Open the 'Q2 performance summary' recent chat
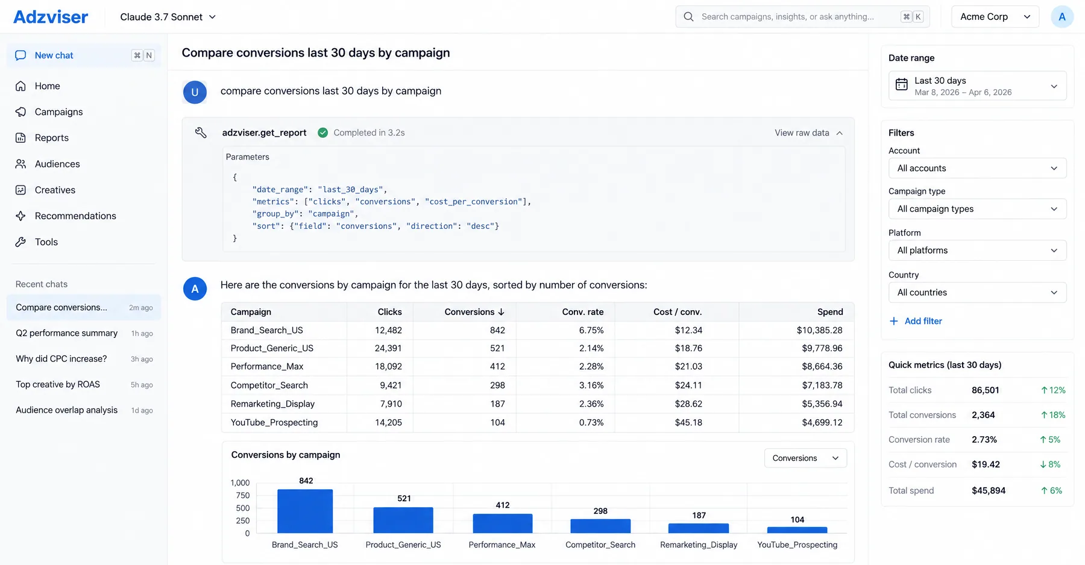The width and height of the screenshot is (1085, 565). pyautogui.click(x=84, y=333)
